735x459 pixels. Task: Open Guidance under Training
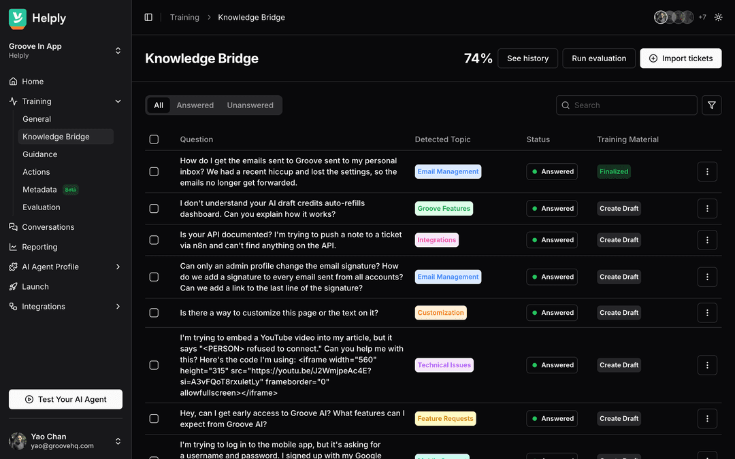click(x=65, y=154)
